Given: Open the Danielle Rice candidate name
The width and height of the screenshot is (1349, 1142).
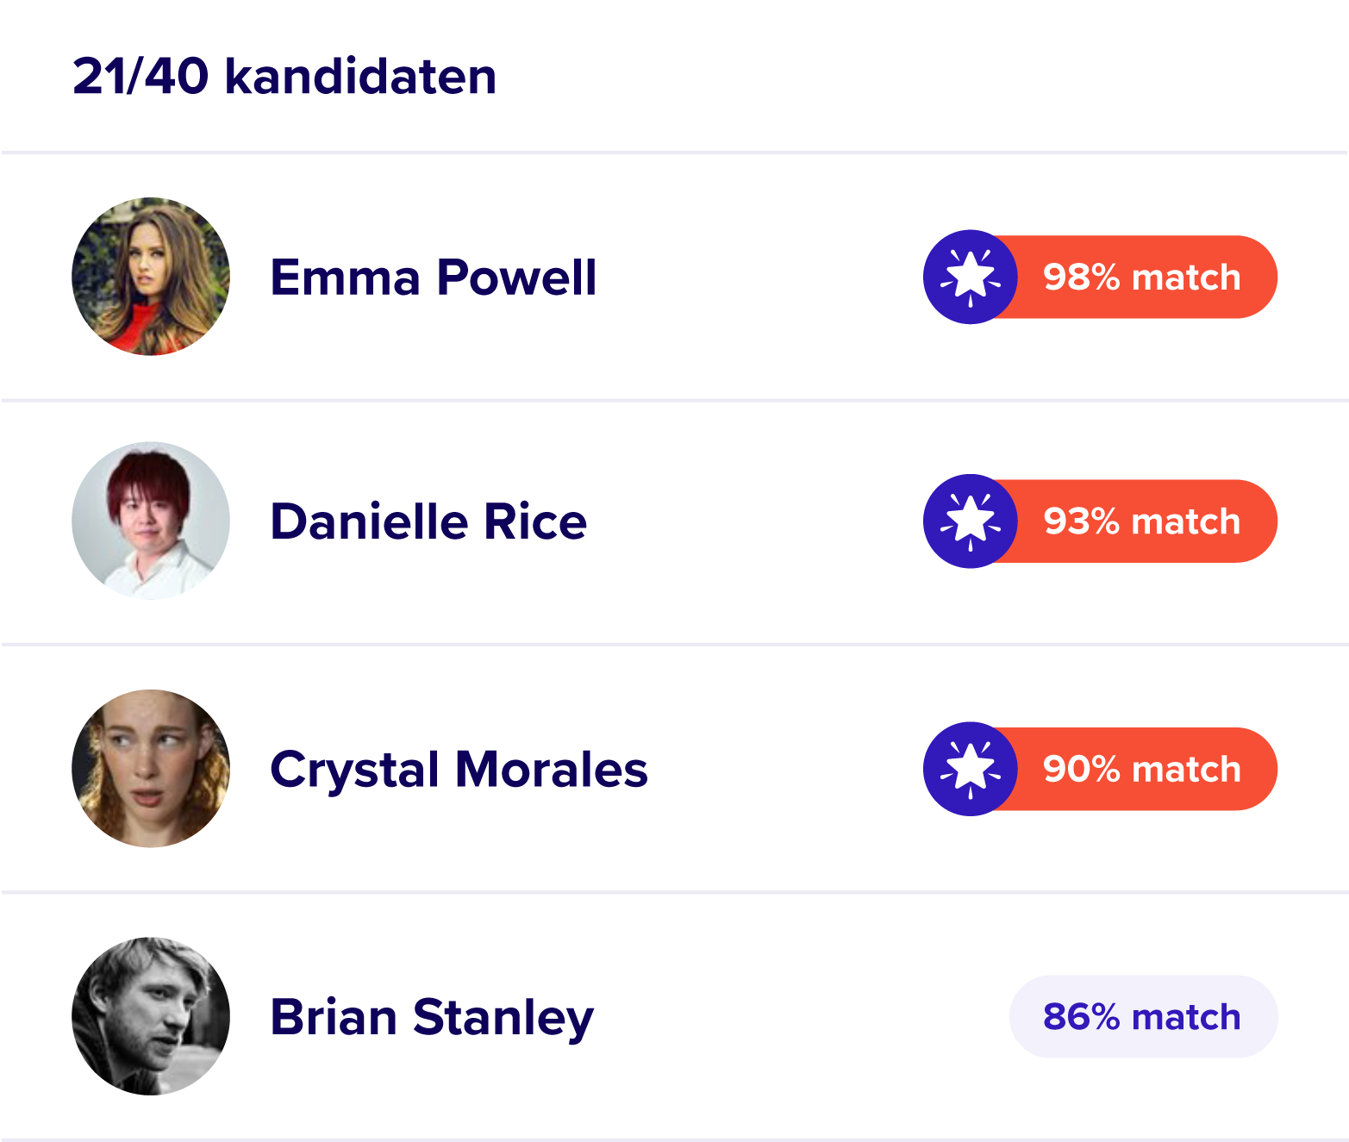Looking at the screenshot, I should click(428, 521).
